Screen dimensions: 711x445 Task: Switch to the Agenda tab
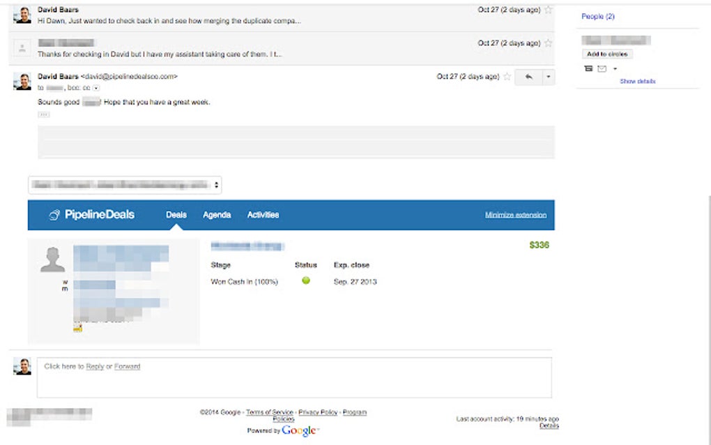[x=217, y=215]
